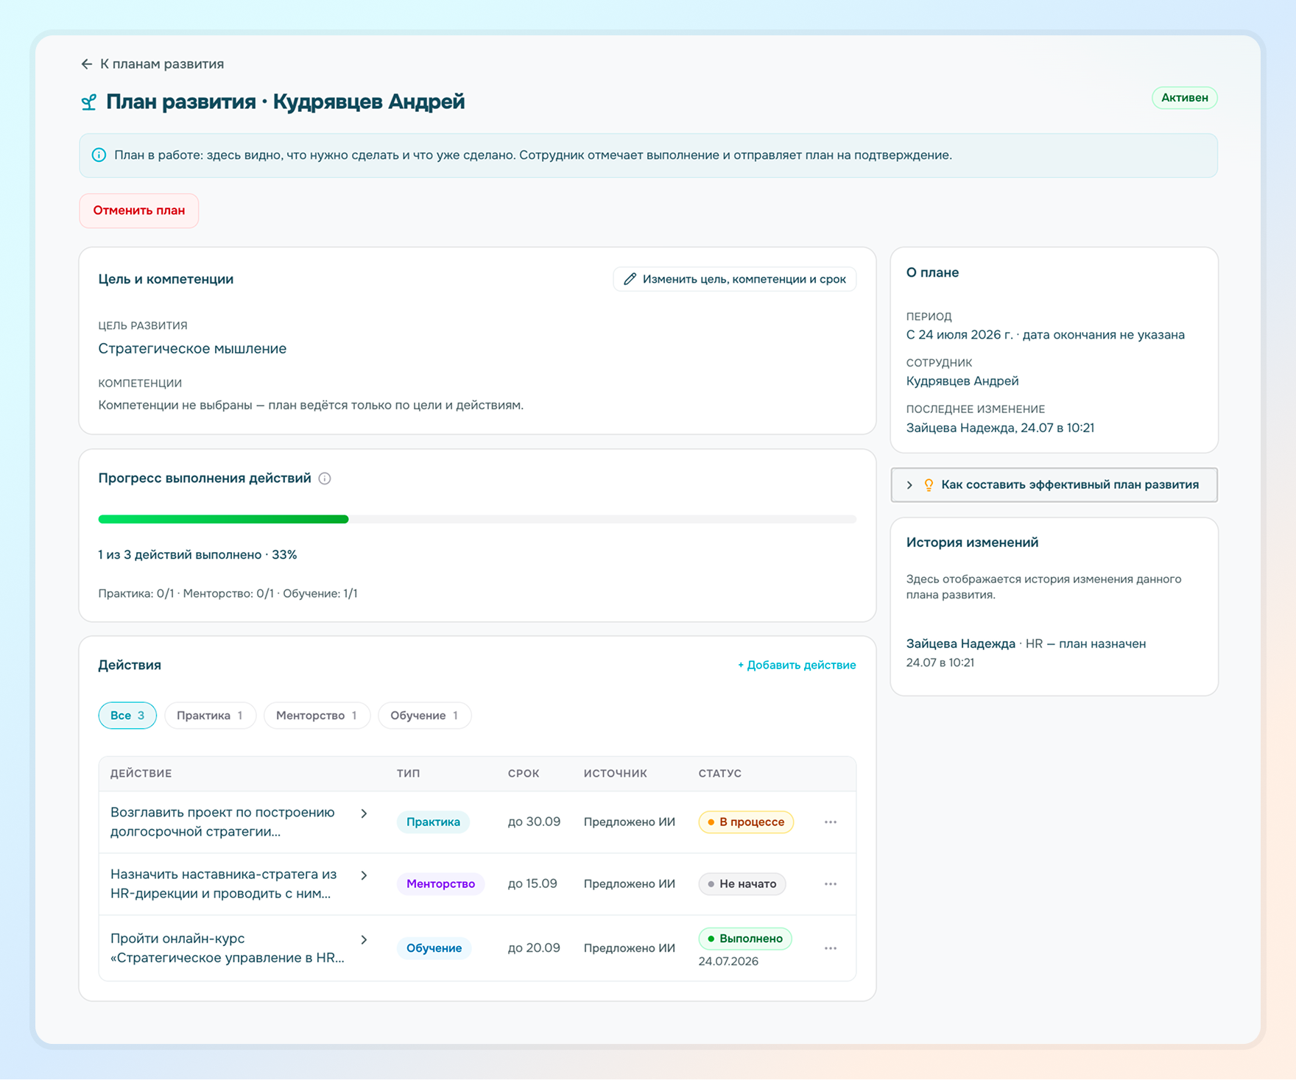The height and width of the screenshot is (1080, 1296).
Task: Expand 'Как составить эффективный план развития' section
Action: [1054, 485]
